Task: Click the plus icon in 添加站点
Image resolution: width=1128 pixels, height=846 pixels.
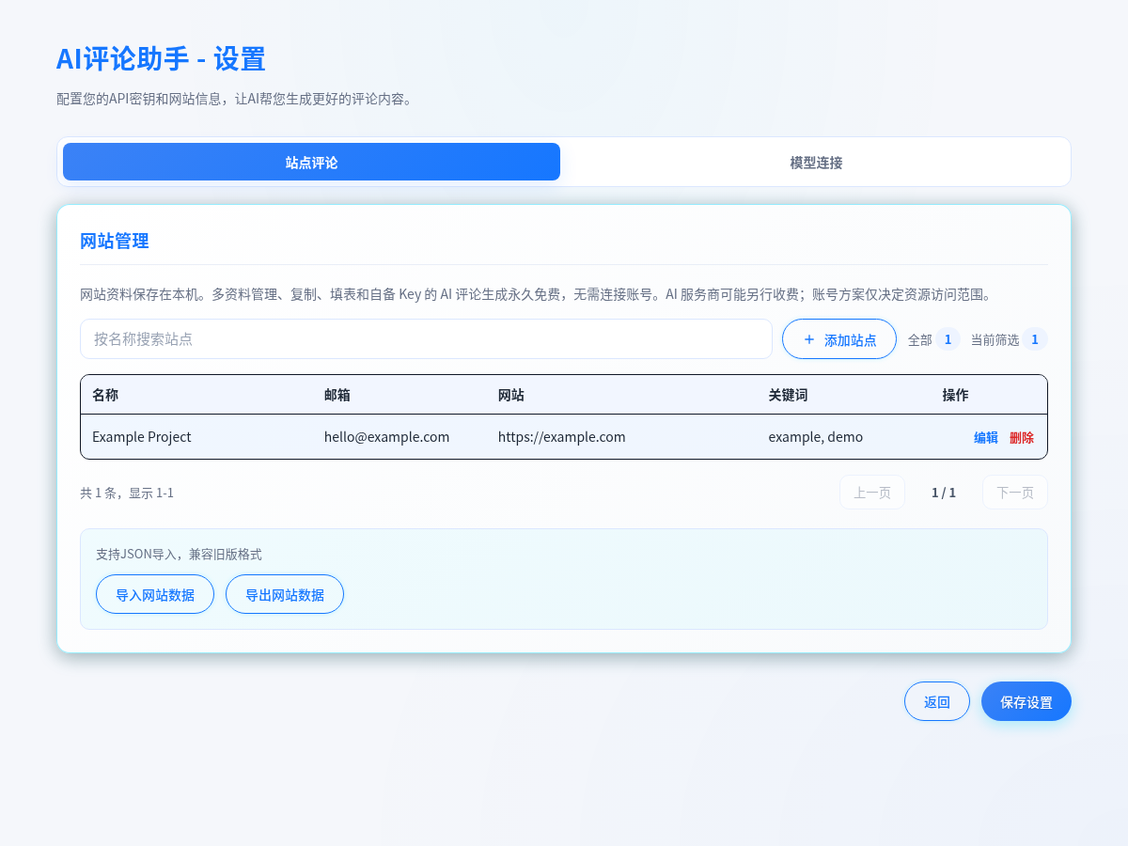Action: pos(808,339)
